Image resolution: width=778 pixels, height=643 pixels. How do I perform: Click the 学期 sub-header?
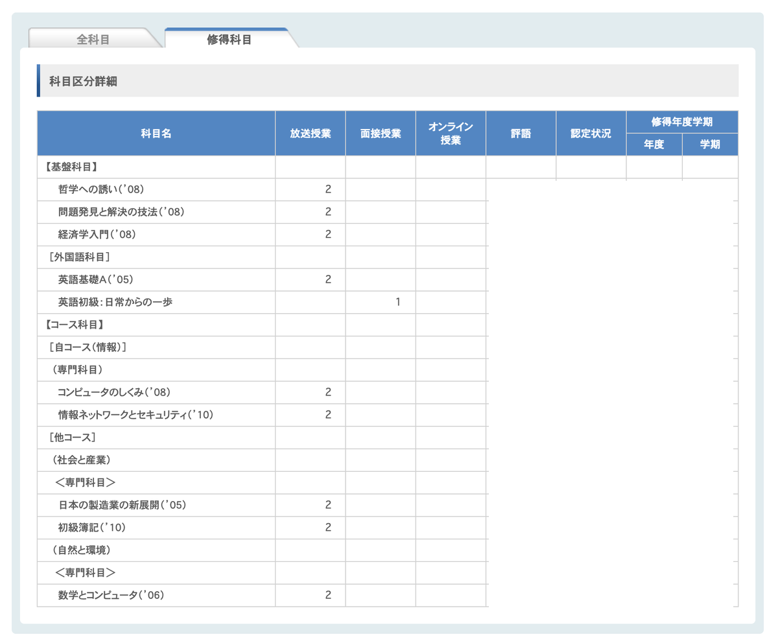click(710, 144)
